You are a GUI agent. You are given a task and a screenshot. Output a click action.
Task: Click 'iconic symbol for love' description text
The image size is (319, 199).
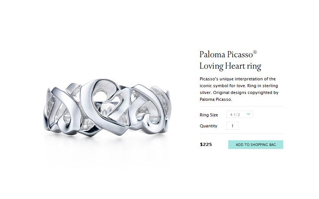[x=223, y=86]
